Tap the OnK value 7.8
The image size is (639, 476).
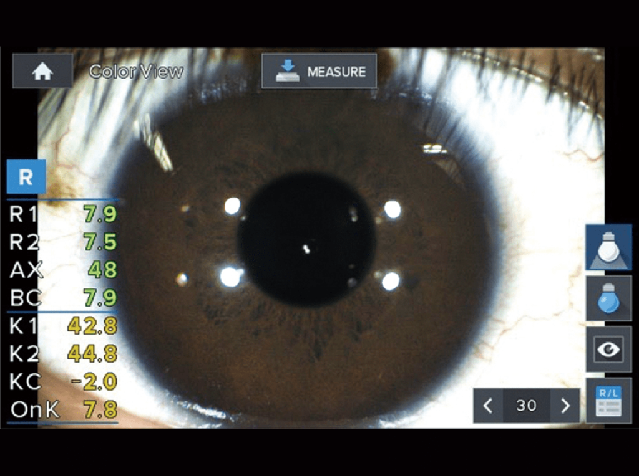pos(100,409)
